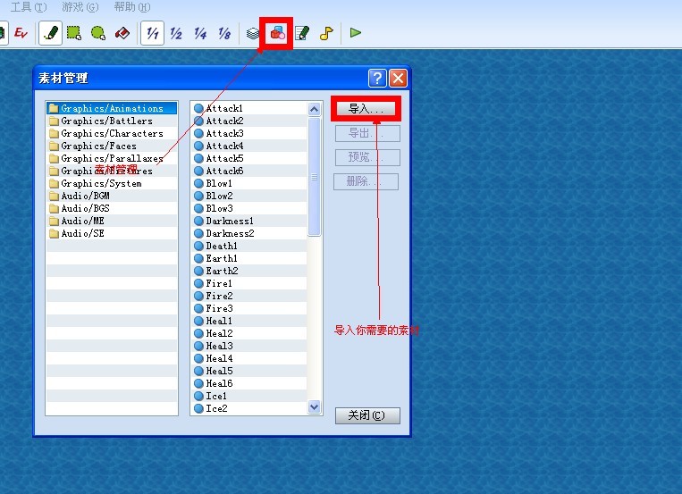
Task: Select the Heal1 file
Action: point(248,321)
